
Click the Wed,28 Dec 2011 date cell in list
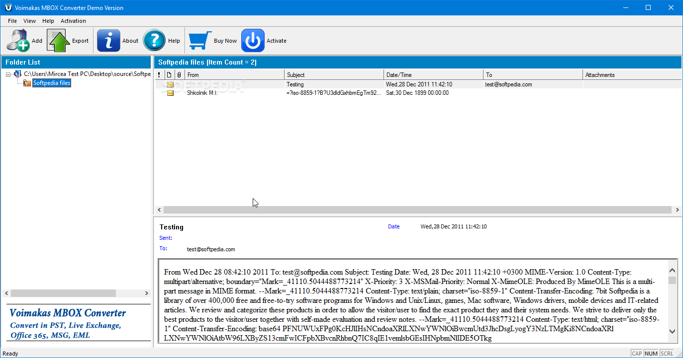(x=419, y=84)
